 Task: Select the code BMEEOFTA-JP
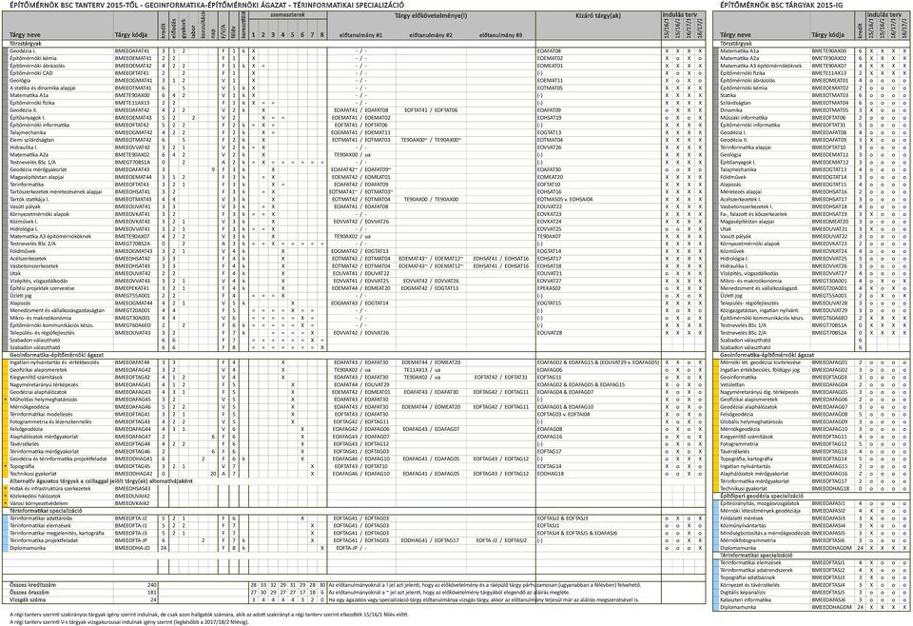[131, 540]
